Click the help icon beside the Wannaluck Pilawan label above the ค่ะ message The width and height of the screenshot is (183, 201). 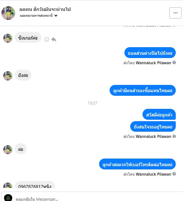point(174,136)
